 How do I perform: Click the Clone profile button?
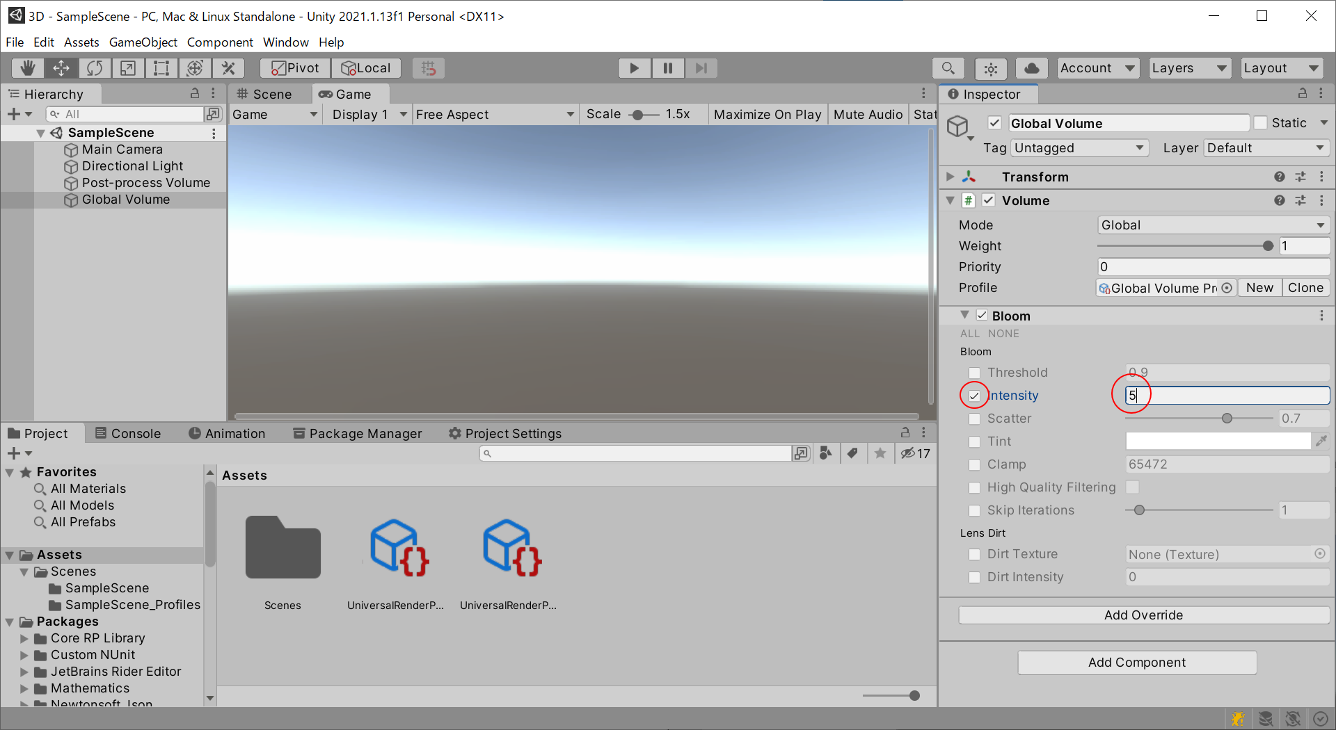1305,288
